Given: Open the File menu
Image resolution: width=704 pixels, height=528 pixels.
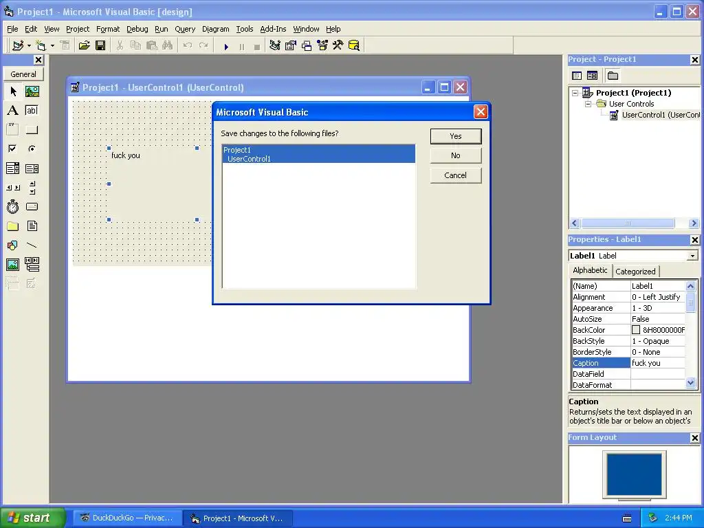Looking at the screenshot, I should (x=12, y=29).
